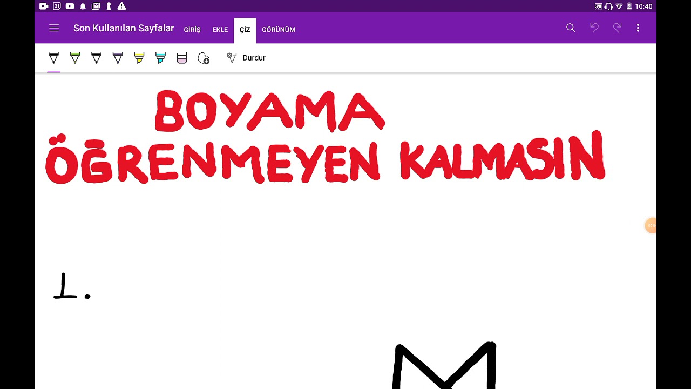Select the purple pen
This screenshot has height=389, width=691.
click(118, 58)
